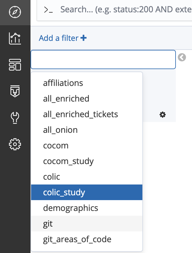
Task: Open the Dev Tools wrench icon
Action: coord(15,118)
